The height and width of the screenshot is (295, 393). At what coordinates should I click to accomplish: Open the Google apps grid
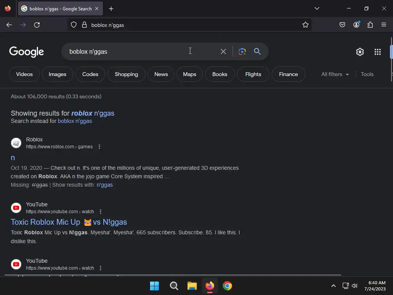378,52
